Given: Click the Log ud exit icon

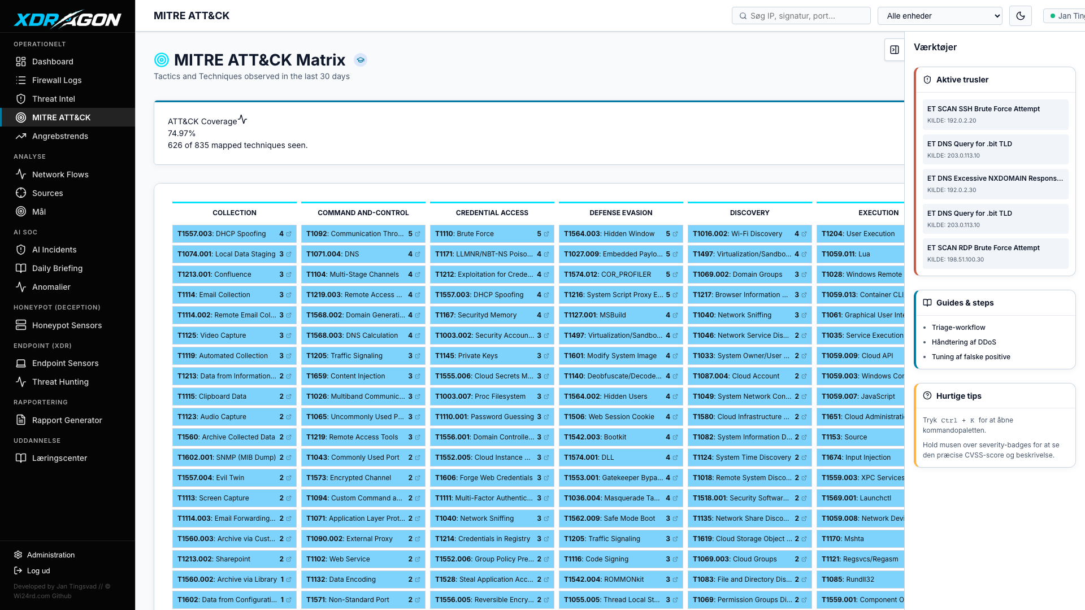Looking at the screenshot, I should (x=18, y=571).
